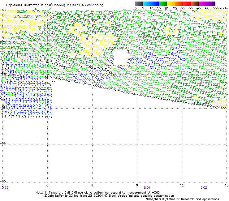Image resolution: width=229 pixels, height=201 pixels.
Task: Click the longitude axis label '12'
Action: [x=182, y=185]
